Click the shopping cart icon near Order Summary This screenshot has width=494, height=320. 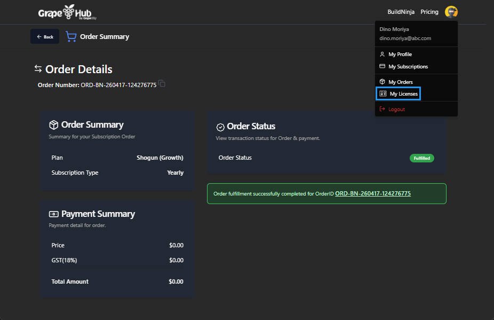70,36
